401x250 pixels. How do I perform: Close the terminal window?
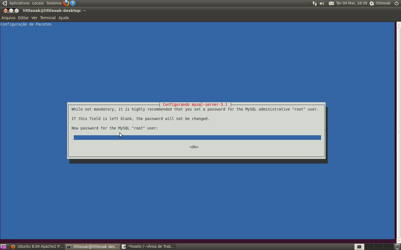point(5,11)
